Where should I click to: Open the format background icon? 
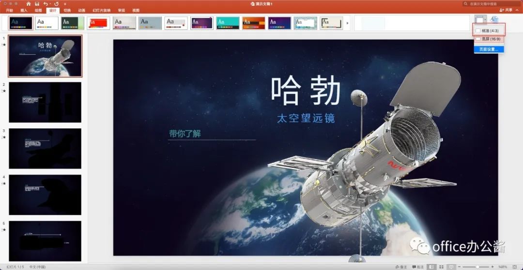coord(494,20)
